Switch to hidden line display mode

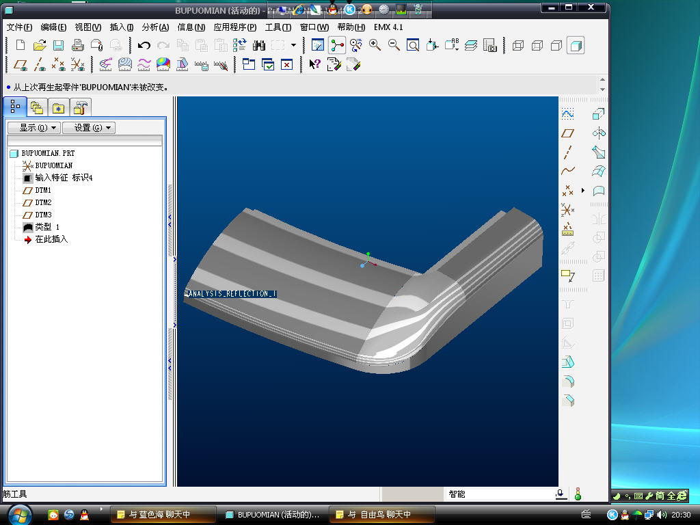pos(537,45)
